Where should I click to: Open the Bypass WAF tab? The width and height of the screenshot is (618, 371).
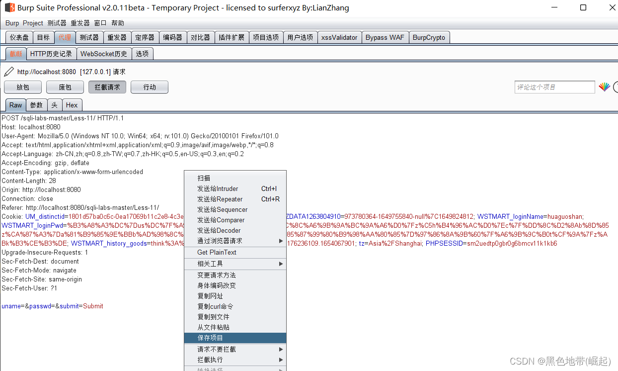tap(385, 37)
